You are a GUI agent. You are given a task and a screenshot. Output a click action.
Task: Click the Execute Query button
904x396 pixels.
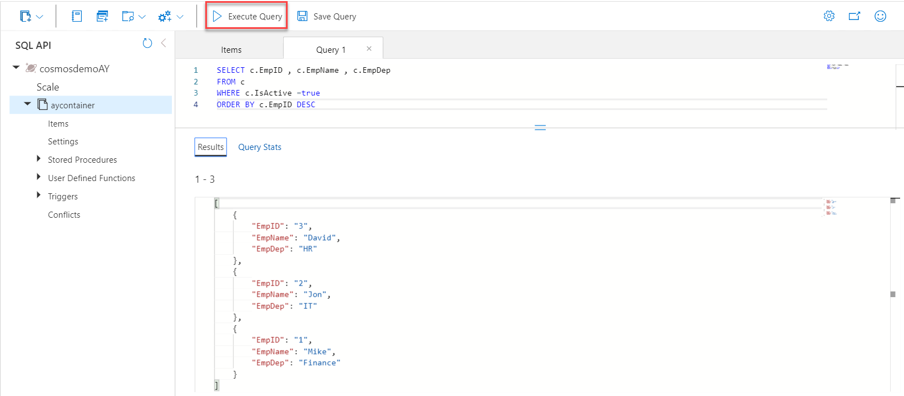[x=247, y=17]
